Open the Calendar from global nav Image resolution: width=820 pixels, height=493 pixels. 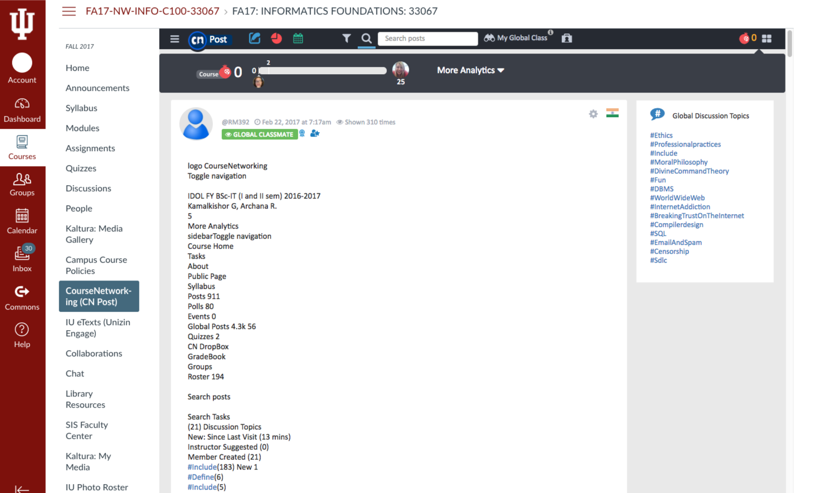point(22,221)
